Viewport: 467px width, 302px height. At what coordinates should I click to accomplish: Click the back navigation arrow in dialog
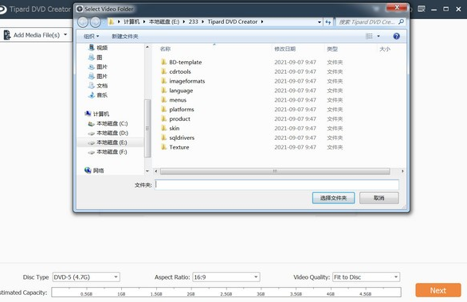pos(83,22)
